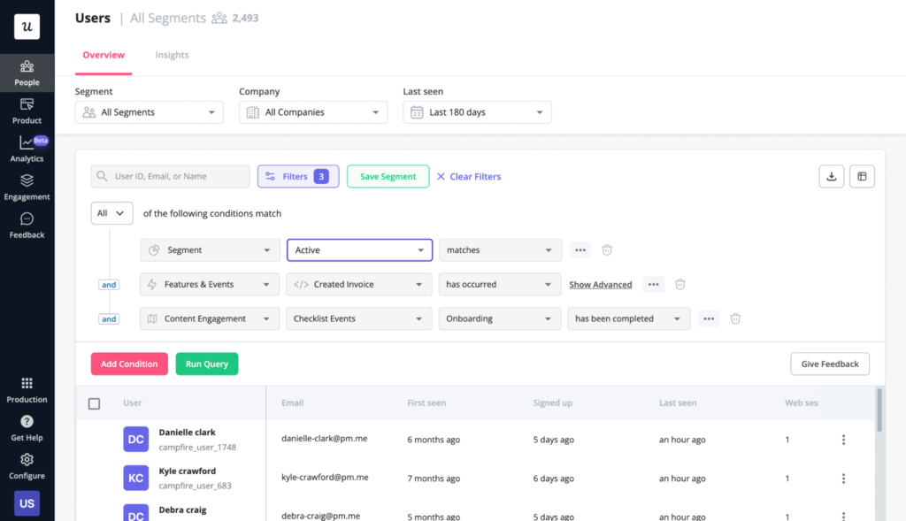Change the Last seen filter from Last 180 days

(x=477, y=112)
